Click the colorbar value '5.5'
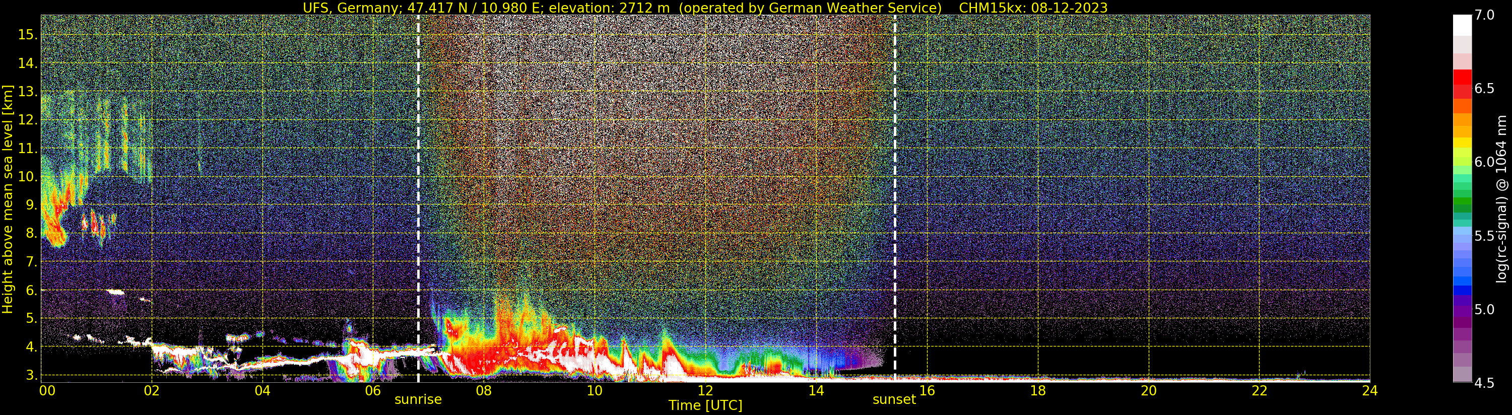This screenshot has width=1512, height=415. [x=1484, y=236]
